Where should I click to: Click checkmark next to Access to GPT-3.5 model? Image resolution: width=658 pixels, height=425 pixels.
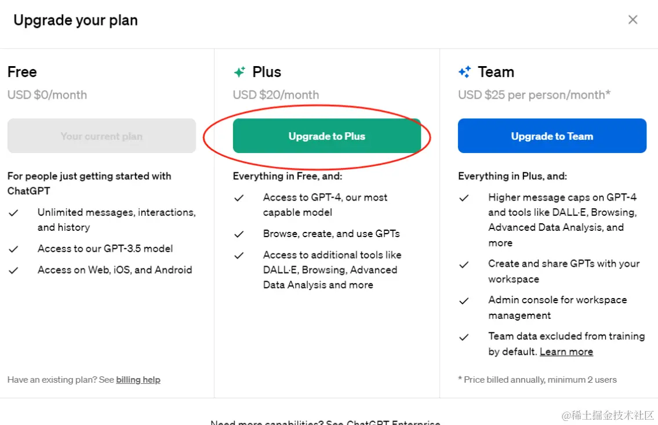coord(13,249)
